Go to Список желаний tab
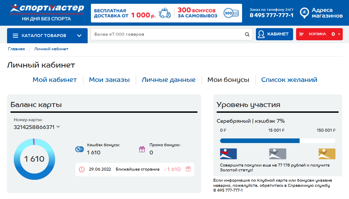349x199 pixels. tap(289, 80)
